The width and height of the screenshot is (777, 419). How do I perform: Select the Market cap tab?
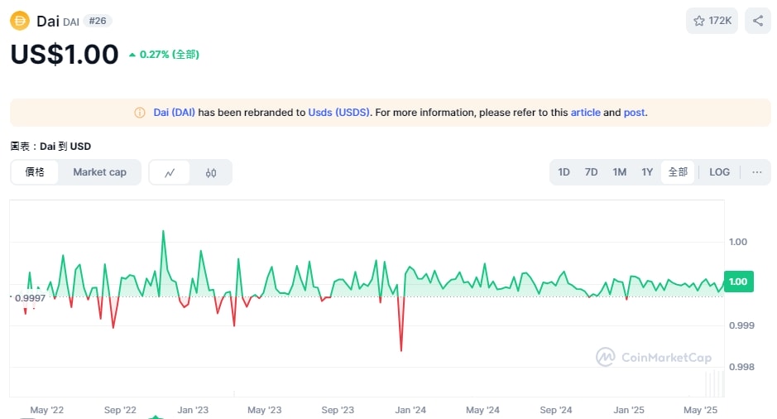click(99, 172)
